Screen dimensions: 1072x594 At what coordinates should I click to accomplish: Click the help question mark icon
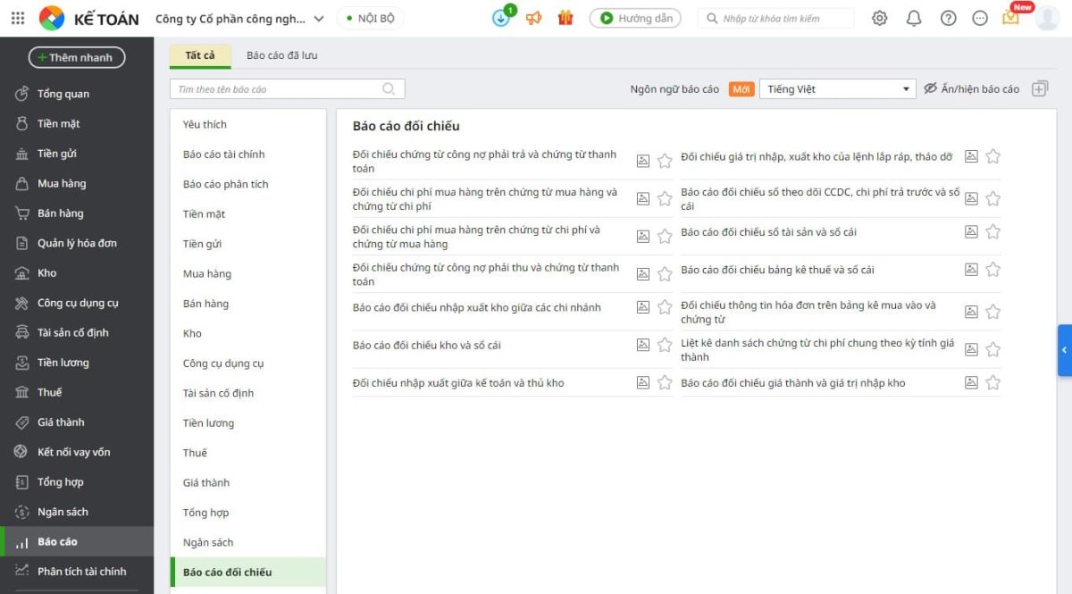pyautogui.click(x=948, y=18)
